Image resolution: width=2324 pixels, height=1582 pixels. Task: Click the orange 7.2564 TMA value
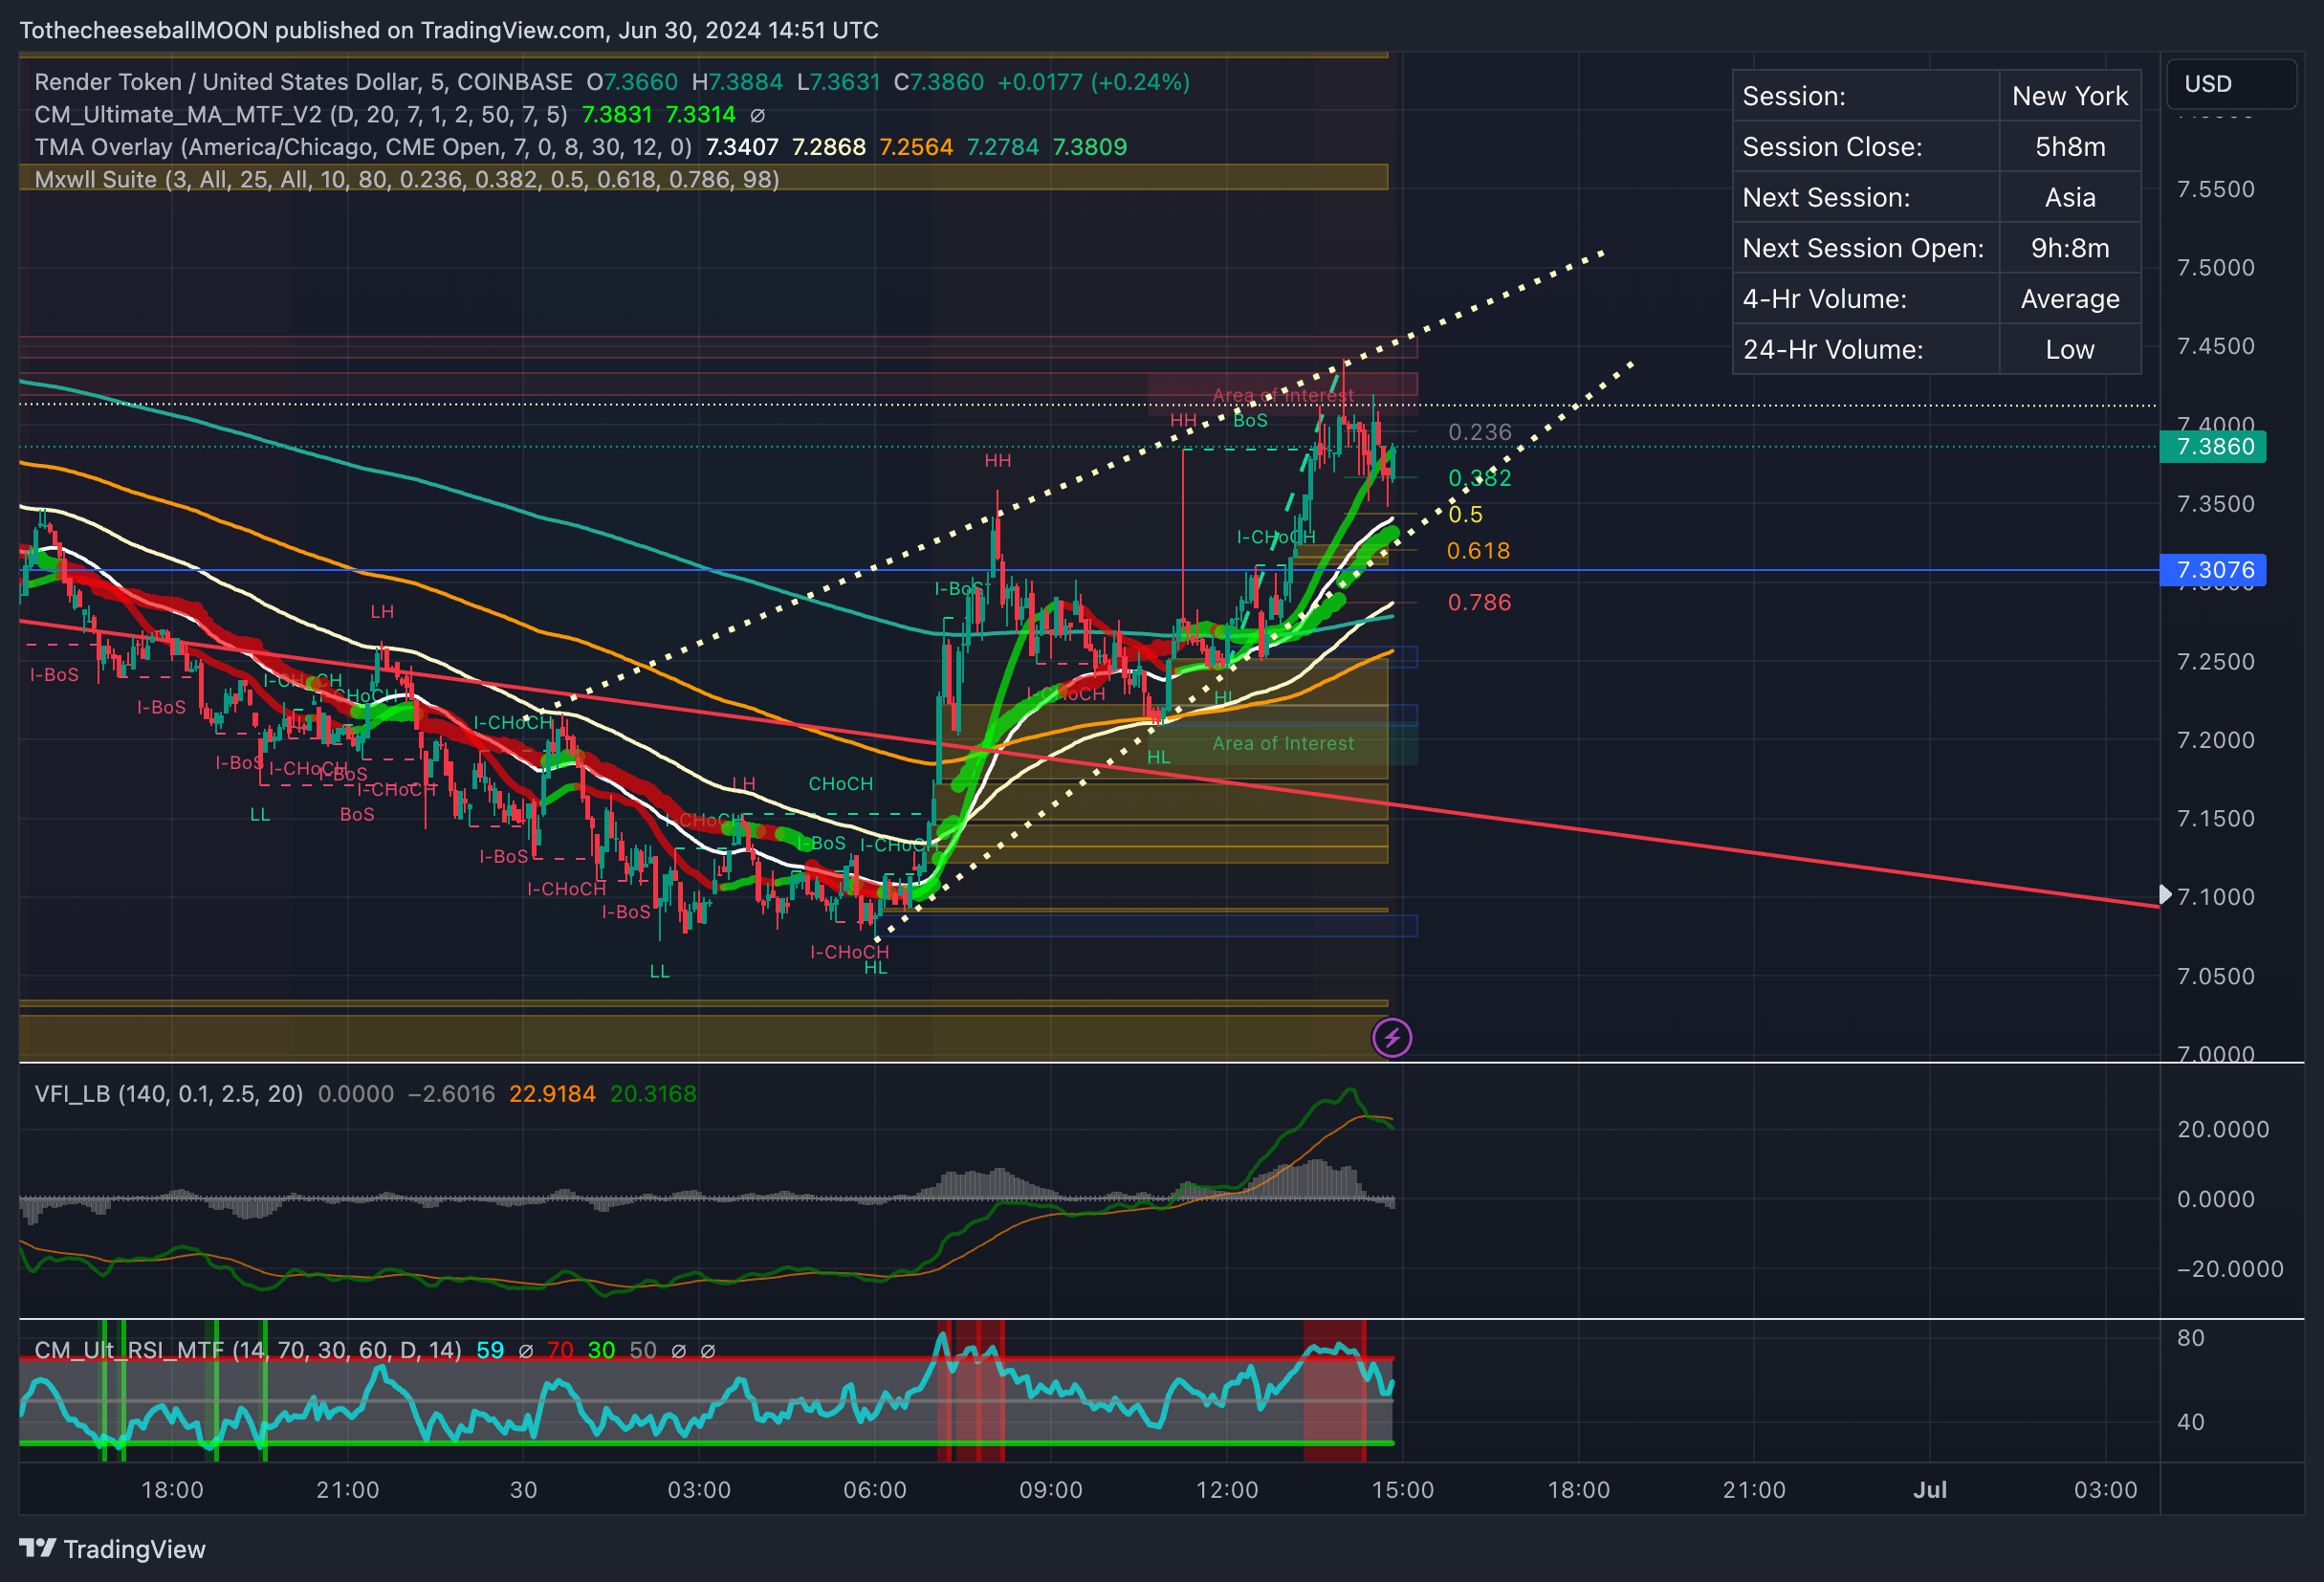(x=916, y=147)
